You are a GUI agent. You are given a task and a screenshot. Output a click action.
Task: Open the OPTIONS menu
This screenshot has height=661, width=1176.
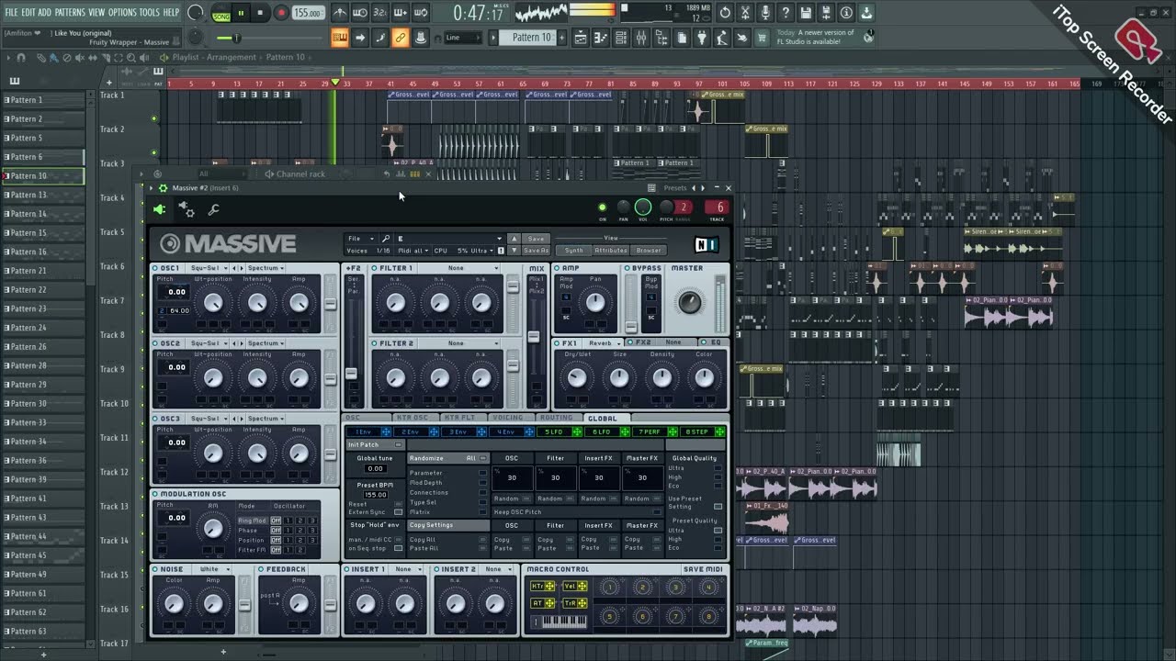[122, 12]
